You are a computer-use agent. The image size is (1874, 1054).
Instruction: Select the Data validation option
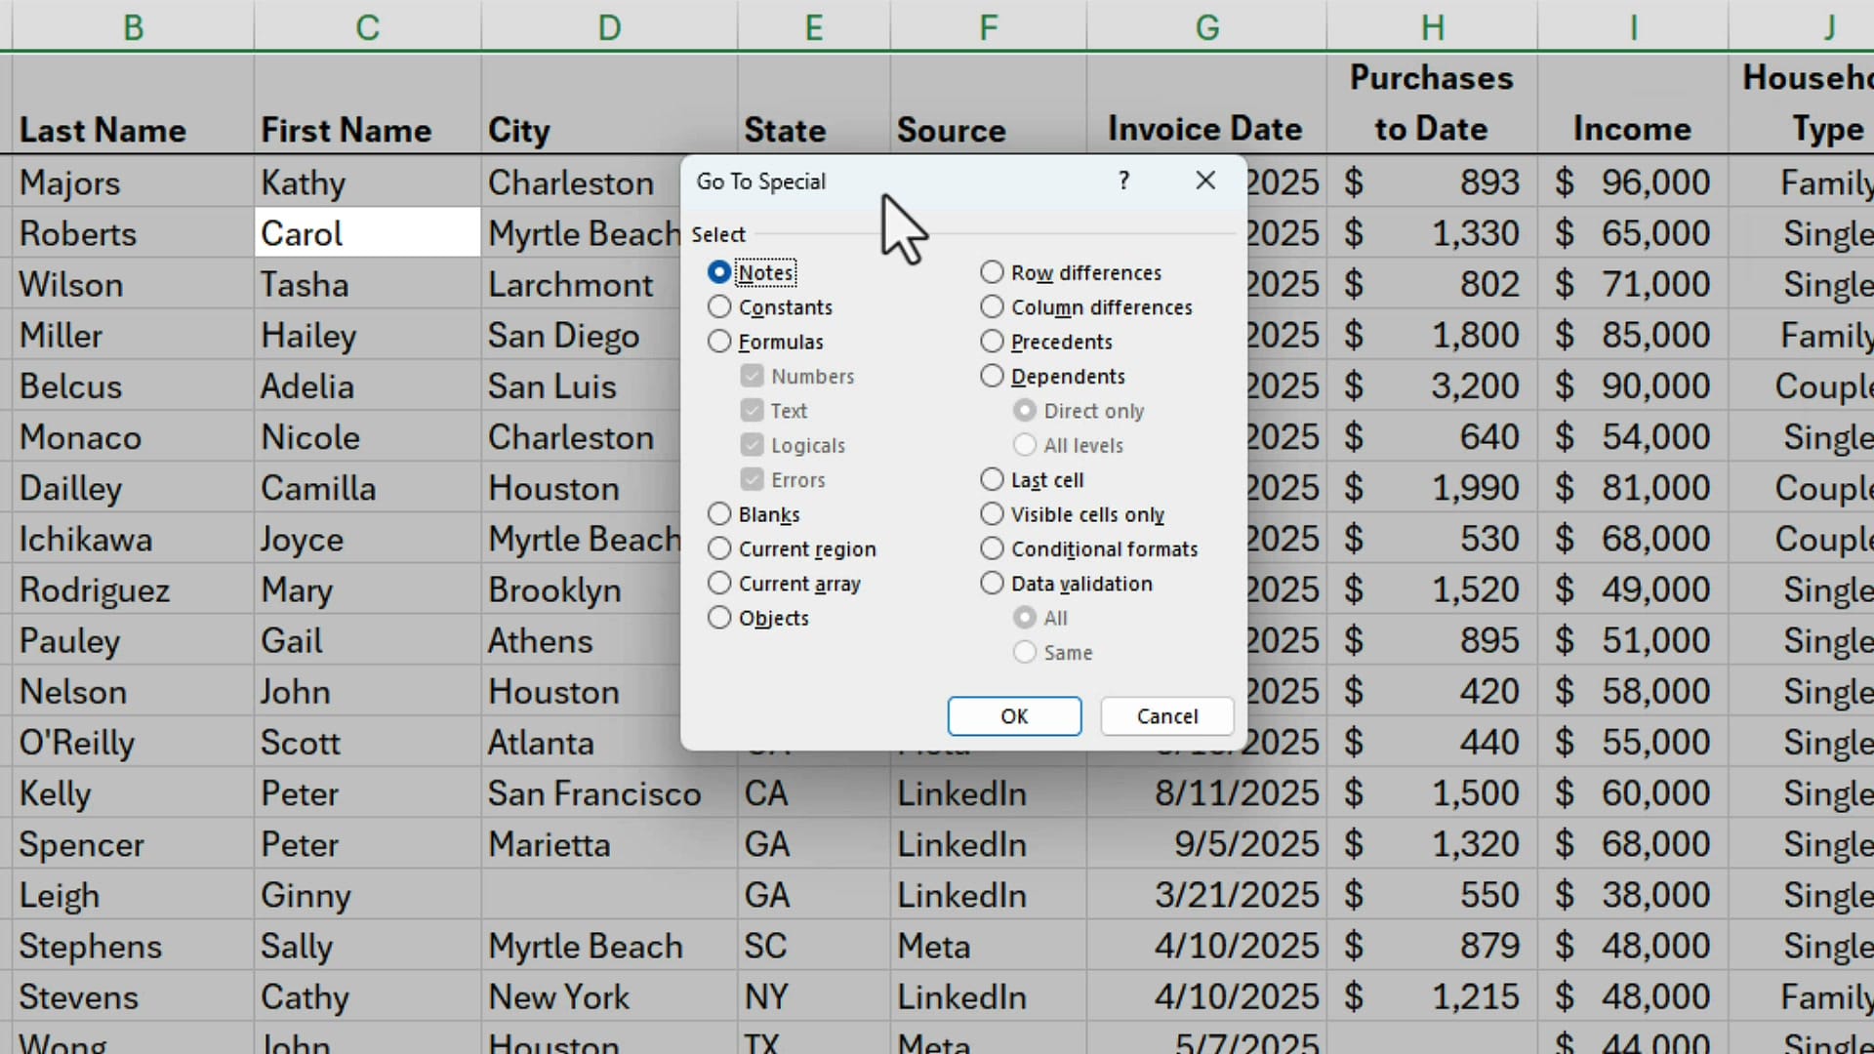click(x=992, y=583)
